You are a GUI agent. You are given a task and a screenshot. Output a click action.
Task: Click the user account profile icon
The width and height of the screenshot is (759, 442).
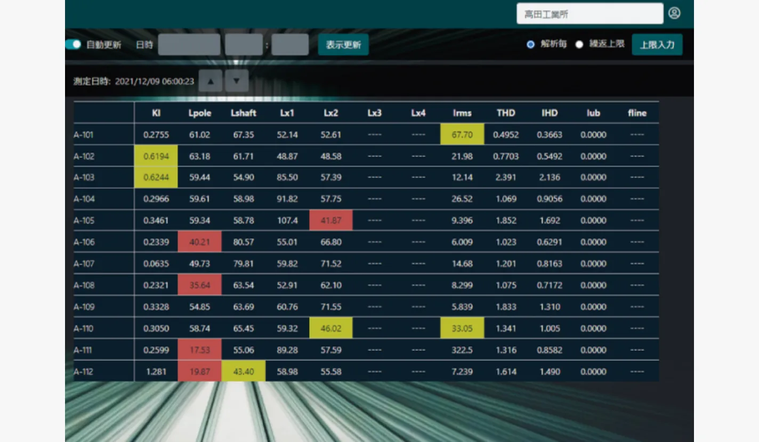(x=674, y=13)
